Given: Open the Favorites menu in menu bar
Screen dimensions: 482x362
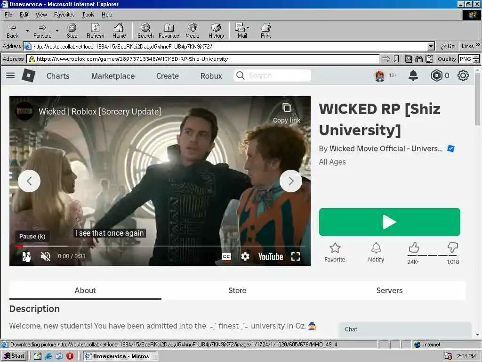Looking at the screenshot, I should click(x=64, y=15).
